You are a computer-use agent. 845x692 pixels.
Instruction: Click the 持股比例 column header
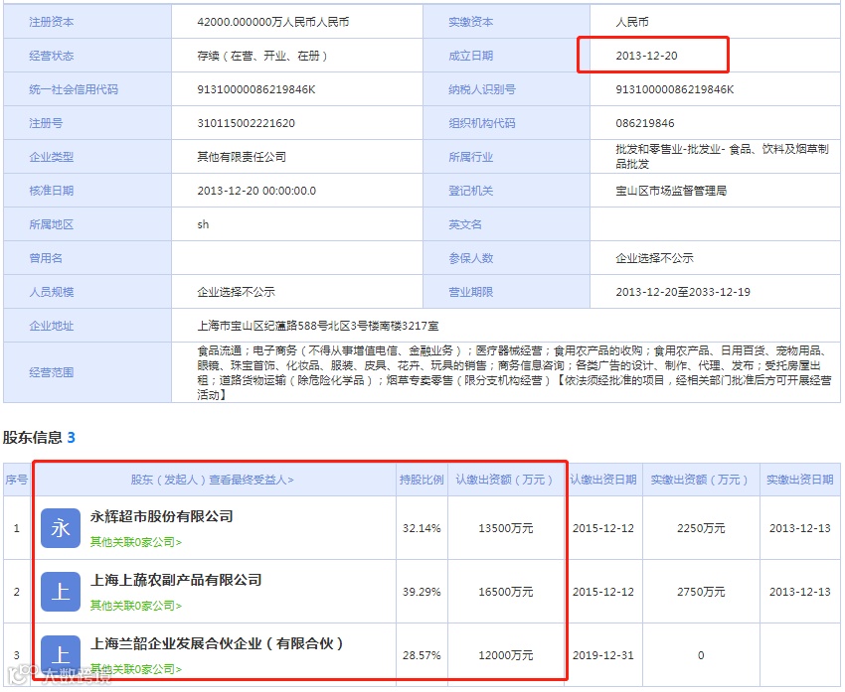[x=422, y=480]
